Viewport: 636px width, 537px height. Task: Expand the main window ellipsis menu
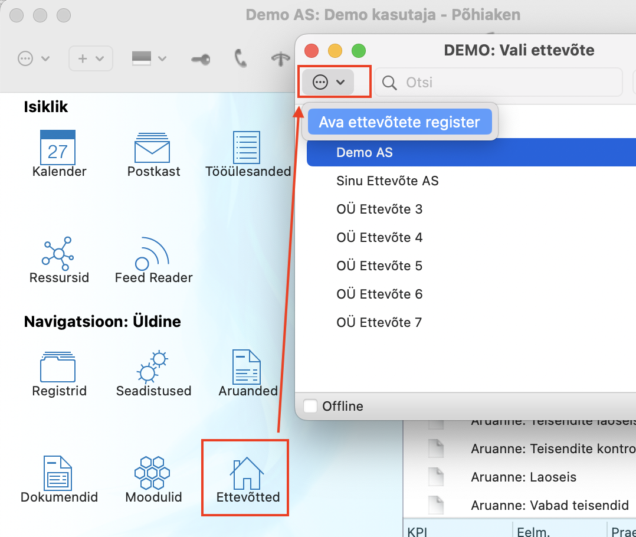33,58
